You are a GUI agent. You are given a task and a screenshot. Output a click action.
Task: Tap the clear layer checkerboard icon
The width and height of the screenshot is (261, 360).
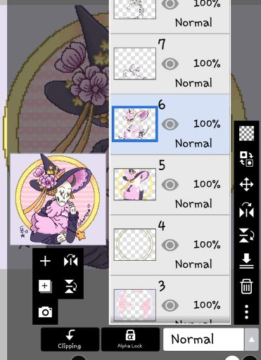(x=246, y=133)
